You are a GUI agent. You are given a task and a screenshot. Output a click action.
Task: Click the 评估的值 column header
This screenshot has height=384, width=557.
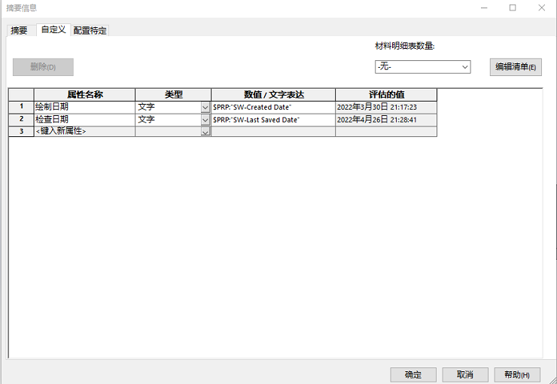click(386, 95)
